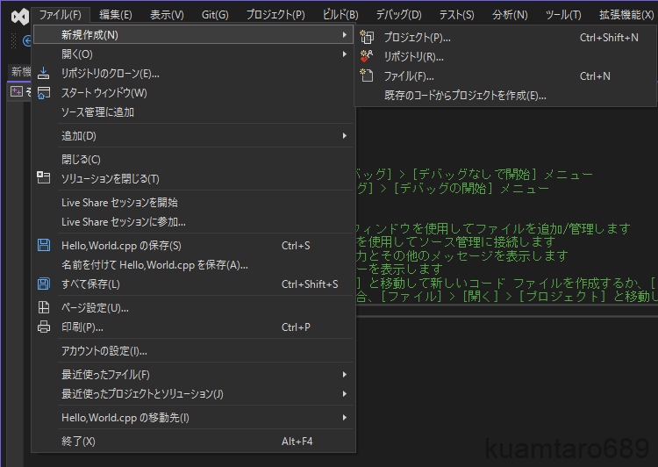Screen dimensions: 658x467
Task: Select アカウントの設定(I)... menu item
Action: pyautogui.click(x=193, y=350)
